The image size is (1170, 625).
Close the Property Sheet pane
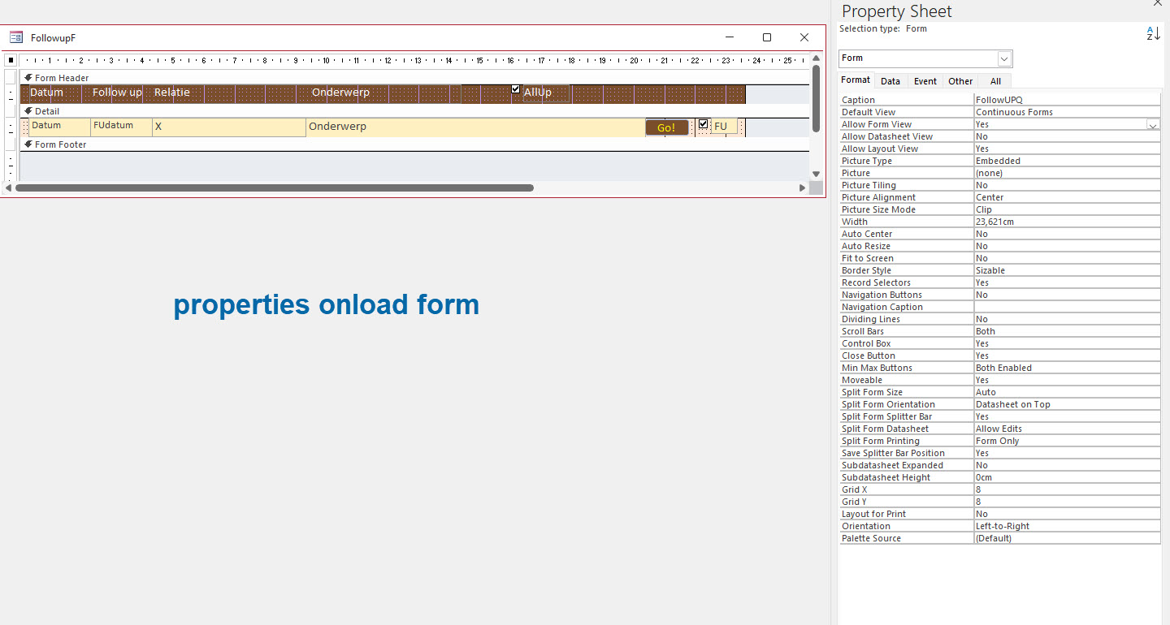[1158, 3]
